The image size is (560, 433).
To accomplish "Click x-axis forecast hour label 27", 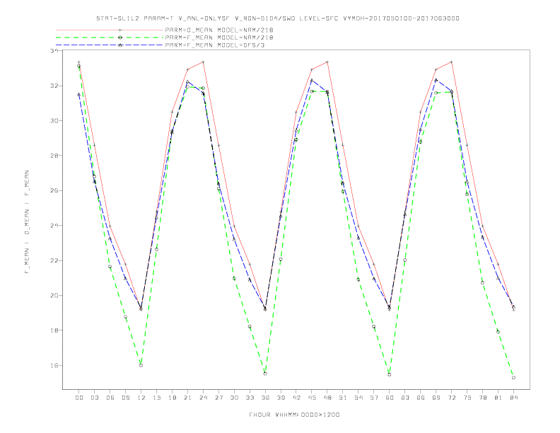I will coord(219,398).
